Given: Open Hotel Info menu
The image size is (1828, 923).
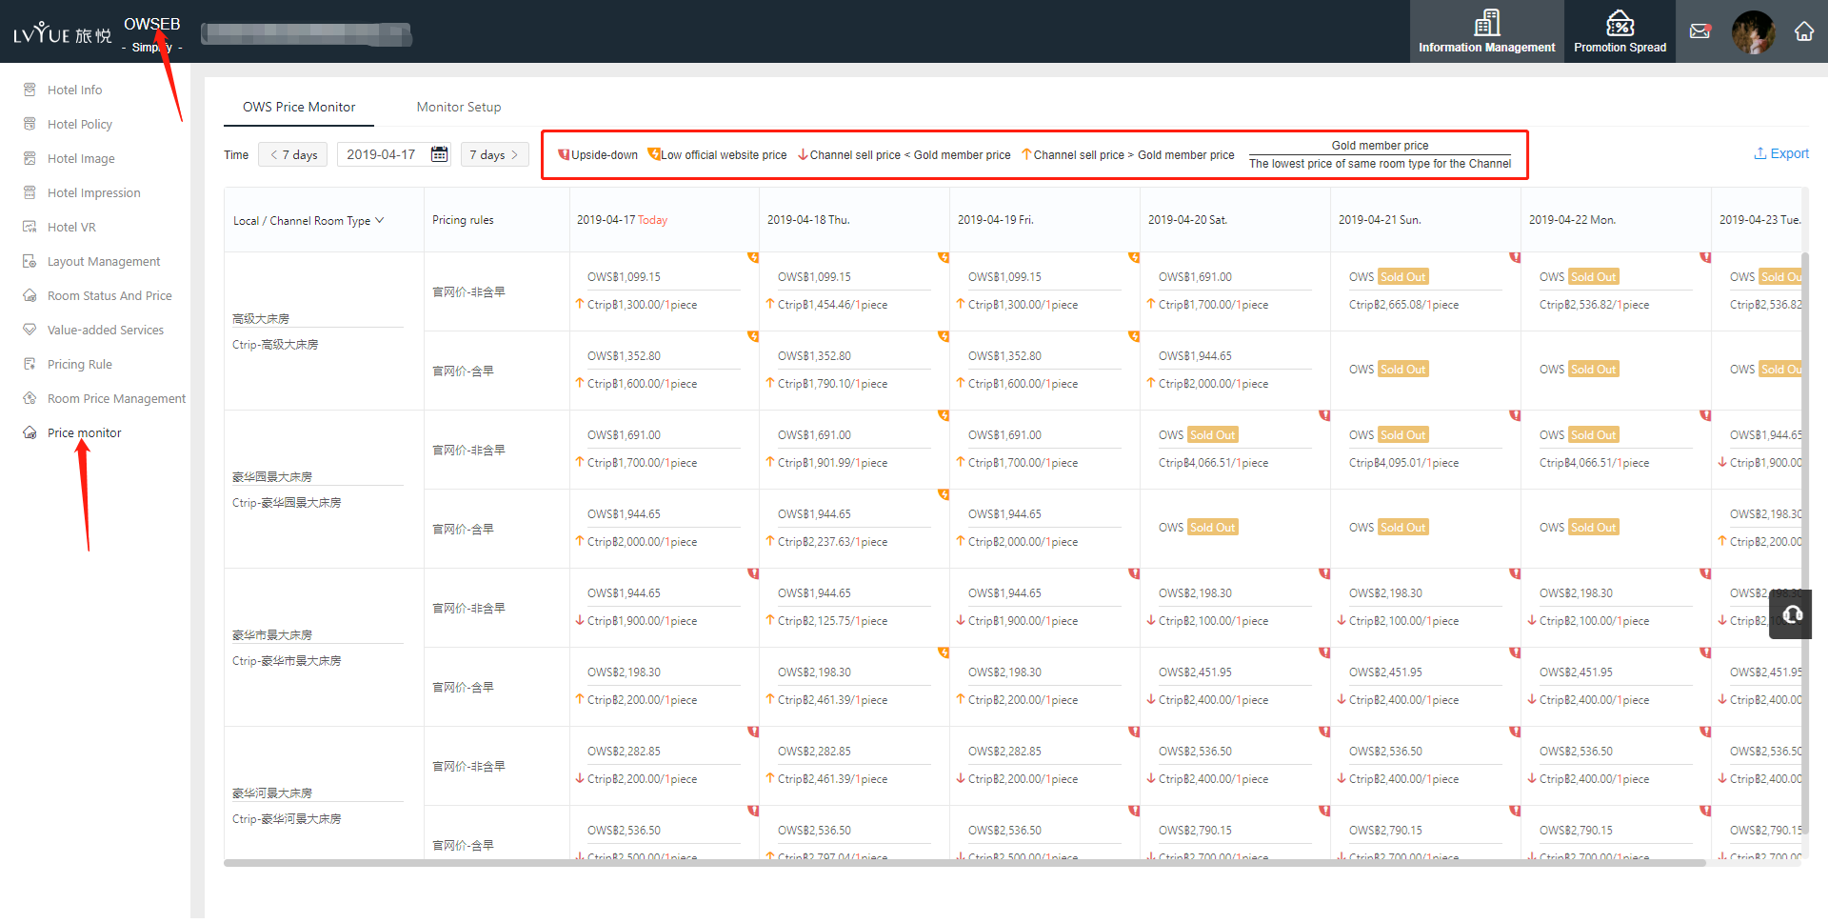Looking at the screenshot, I should [74, 90].
